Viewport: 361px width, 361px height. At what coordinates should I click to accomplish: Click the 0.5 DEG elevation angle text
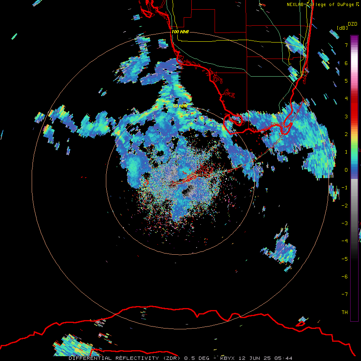[197, 358]
